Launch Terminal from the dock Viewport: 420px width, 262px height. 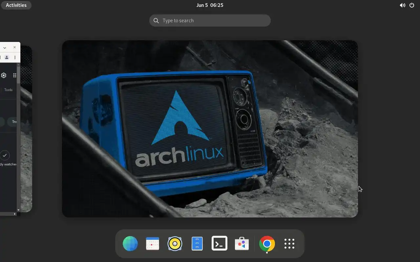(220, 244)
